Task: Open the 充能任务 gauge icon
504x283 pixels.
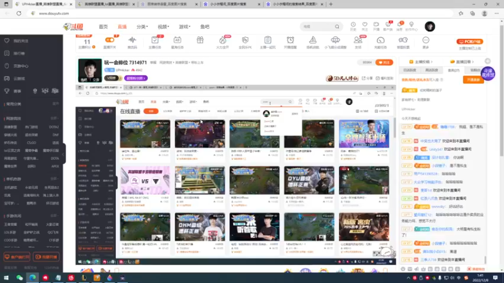Action: 381,40
